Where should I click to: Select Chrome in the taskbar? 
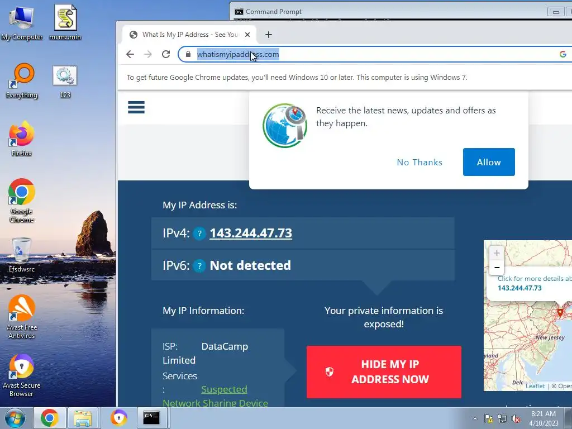(x=50, y=418)
